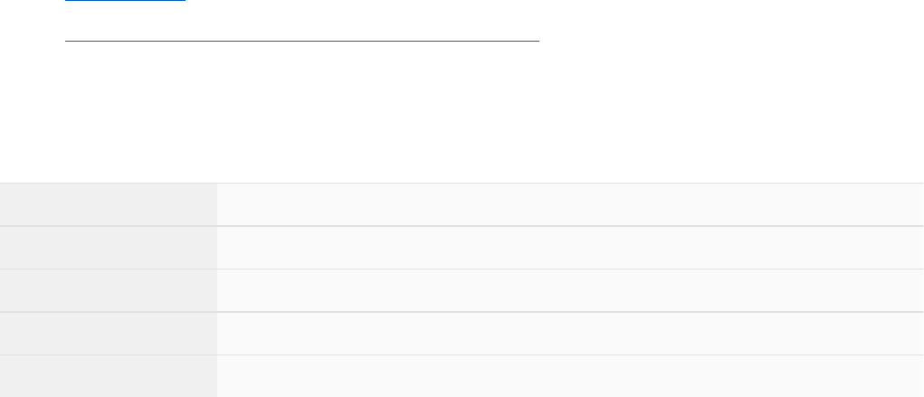Click the third row's wide value cell
The width and height of the screenshot is (924, 397).
pos(570,290)
